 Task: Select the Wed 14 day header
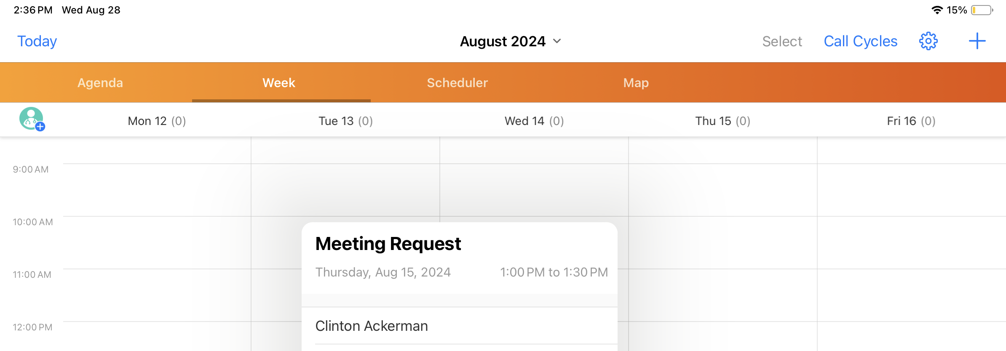pyautogui.click(x=534, y=121)
